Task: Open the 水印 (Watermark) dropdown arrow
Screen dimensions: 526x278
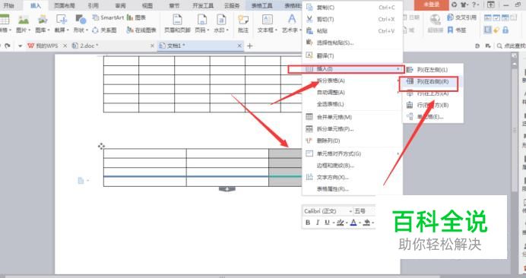Action: 227,30
